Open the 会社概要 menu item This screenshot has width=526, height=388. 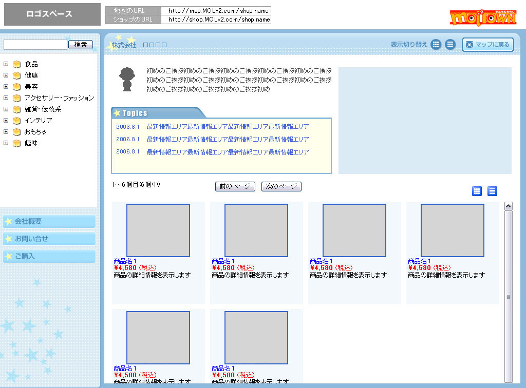[49, 221]
